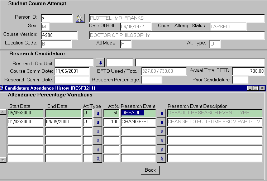
Task: Open Att Type list for first row
Action: click(x=97, y=114)
